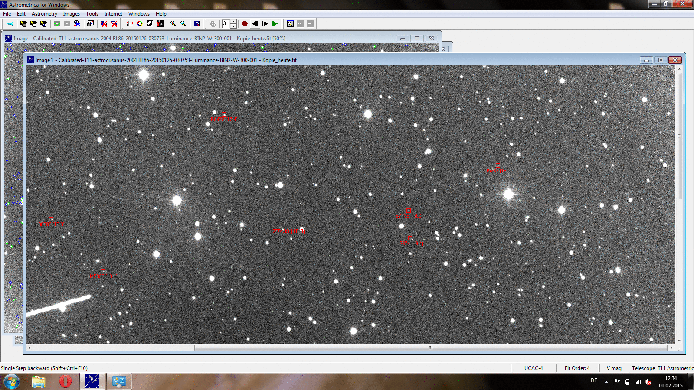
Task: Step one image backward in blink
Action: click(255, 24)
